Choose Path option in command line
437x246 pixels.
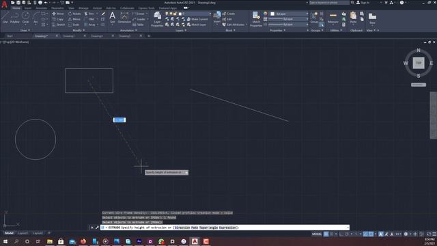tap(195, 228)
